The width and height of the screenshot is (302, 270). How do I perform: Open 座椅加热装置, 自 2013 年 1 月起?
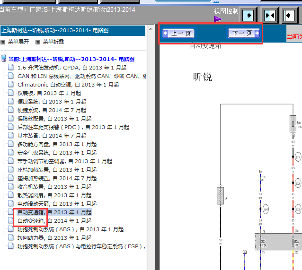tap(57, 170)
